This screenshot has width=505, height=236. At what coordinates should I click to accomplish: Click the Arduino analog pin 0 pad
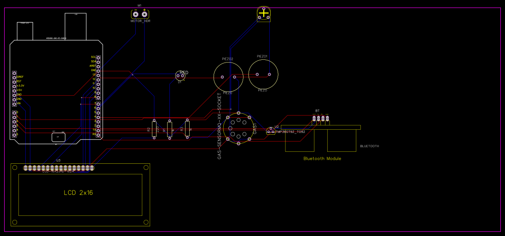[x=14, y=113]
